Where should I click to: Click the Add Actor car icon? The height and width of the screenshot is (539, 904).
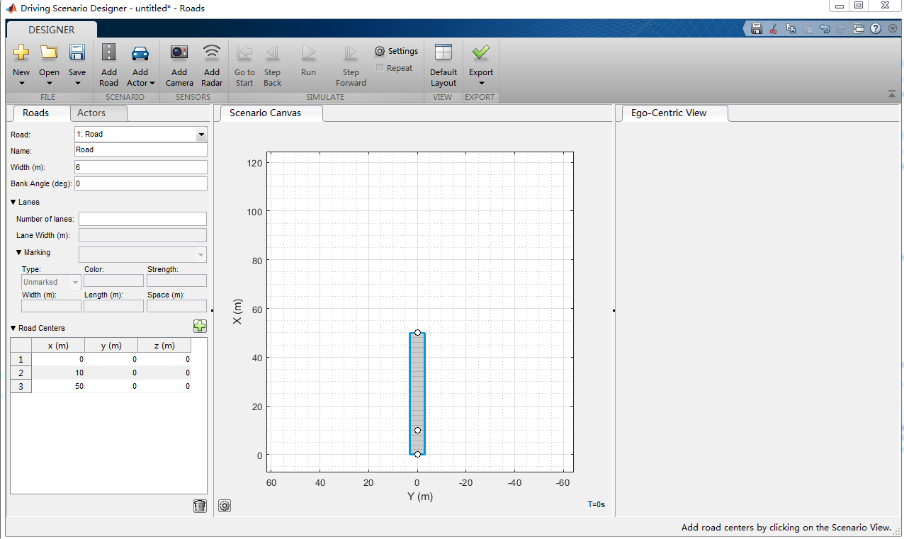pyautogui.click(x=140, y=53)
